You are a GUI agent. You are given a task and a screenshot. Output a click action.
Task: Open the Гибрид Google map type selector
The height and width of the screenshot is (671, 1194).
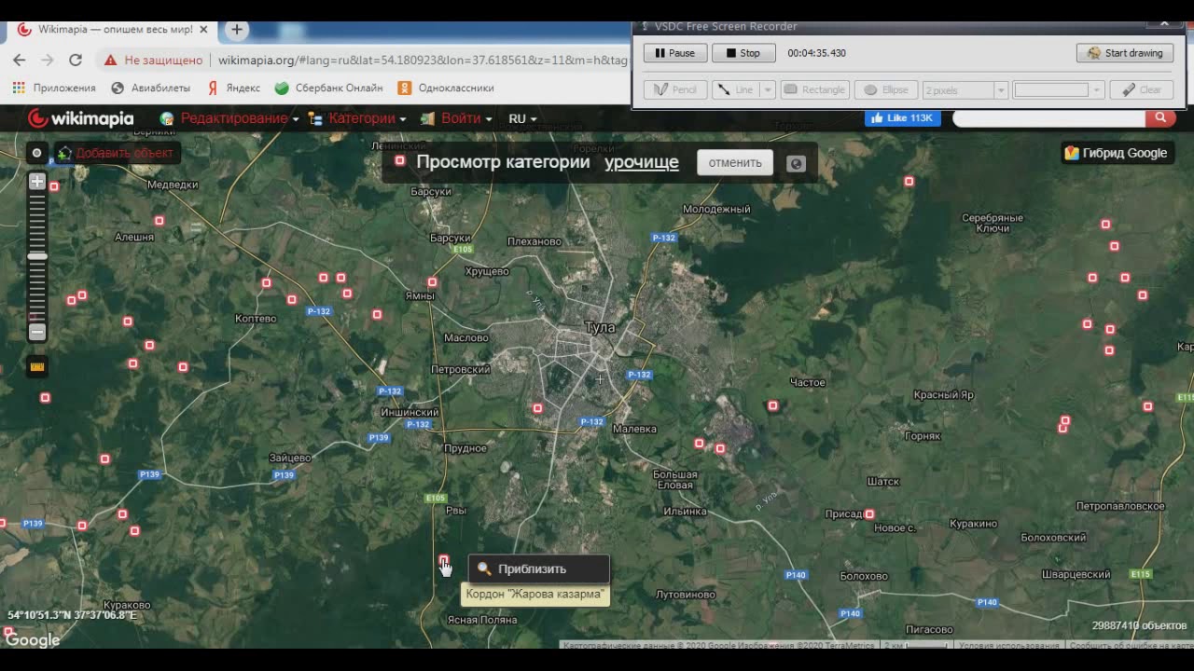(1117, 153)
